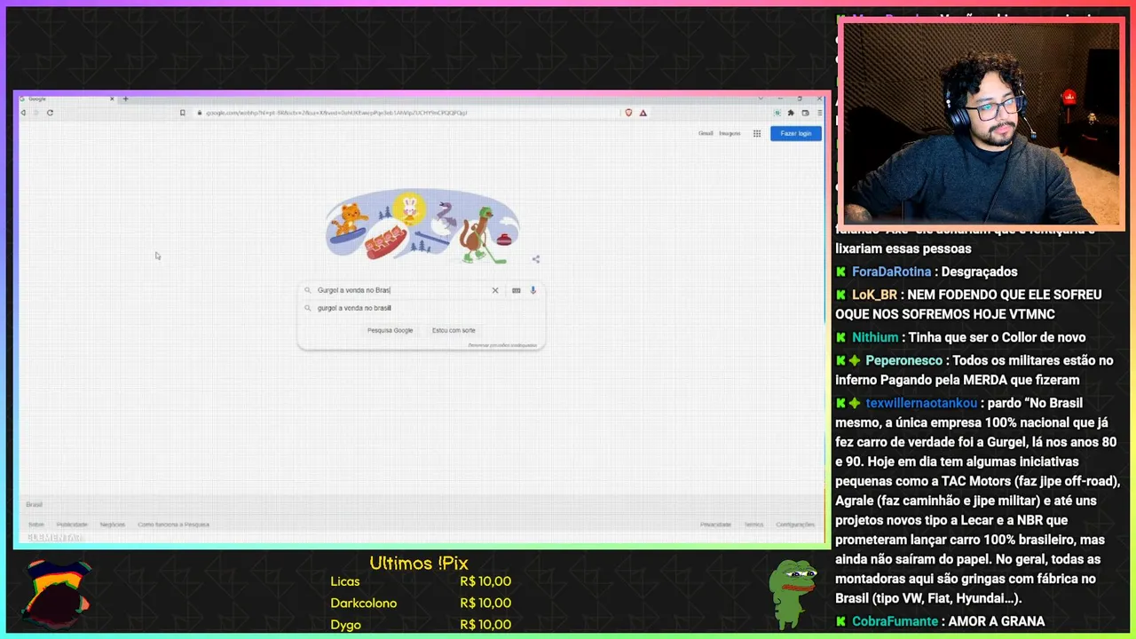Select the Google tab in the tab strip

click(x=69, y=99)
